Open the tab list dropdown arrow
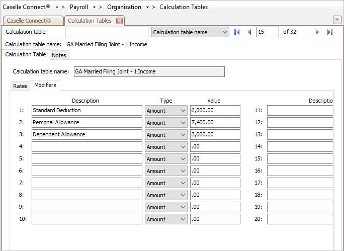344x251 pixels. pyautogui.click(x=337, y=20)
